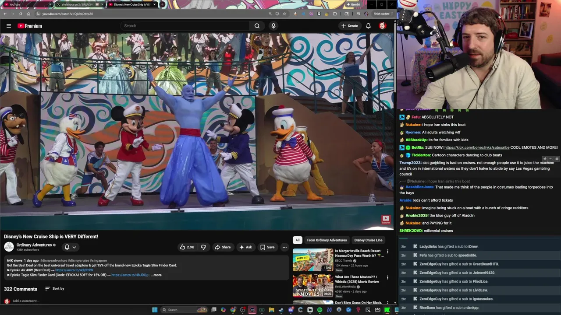Image resolution: width=561 pixels, height=315 pixels.
Task: Click the Create button
Action: (350, 26)
